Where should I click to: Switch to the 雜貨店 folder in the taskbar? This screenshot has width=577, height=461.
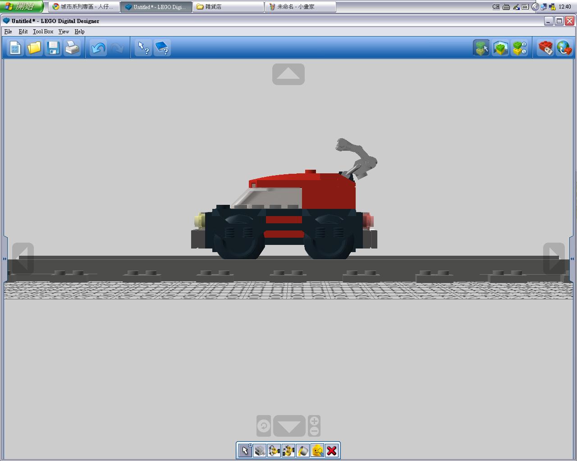[228, 7]
